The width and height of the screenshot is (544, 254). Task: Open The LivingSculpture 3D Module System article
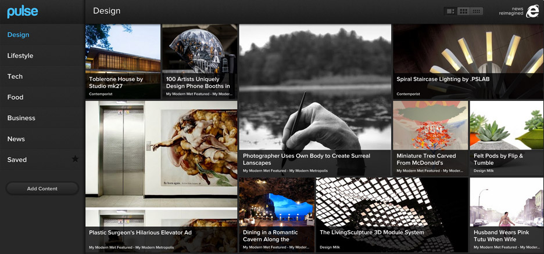(392, 215)
